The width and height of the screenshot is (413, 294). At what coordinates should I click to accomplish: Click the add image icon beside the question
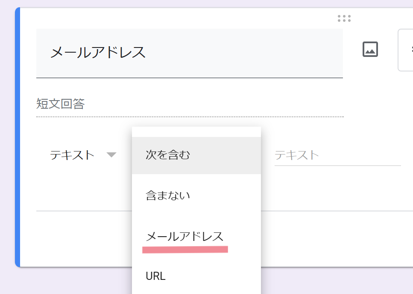coord(370,49)
